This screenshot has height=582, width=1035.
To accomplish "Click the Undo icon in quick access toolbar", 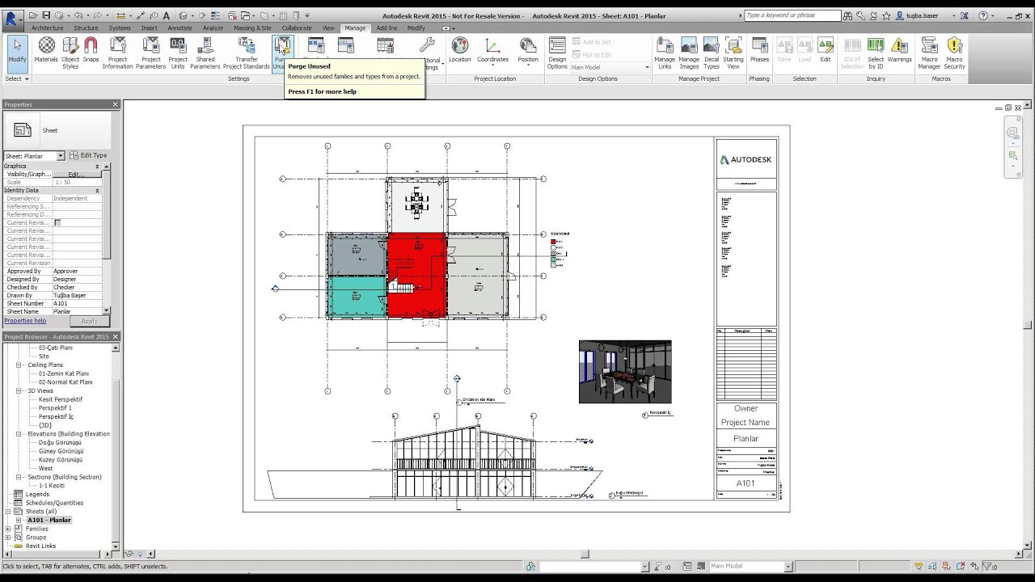I will pyautogui.click(x=78, y=15).
